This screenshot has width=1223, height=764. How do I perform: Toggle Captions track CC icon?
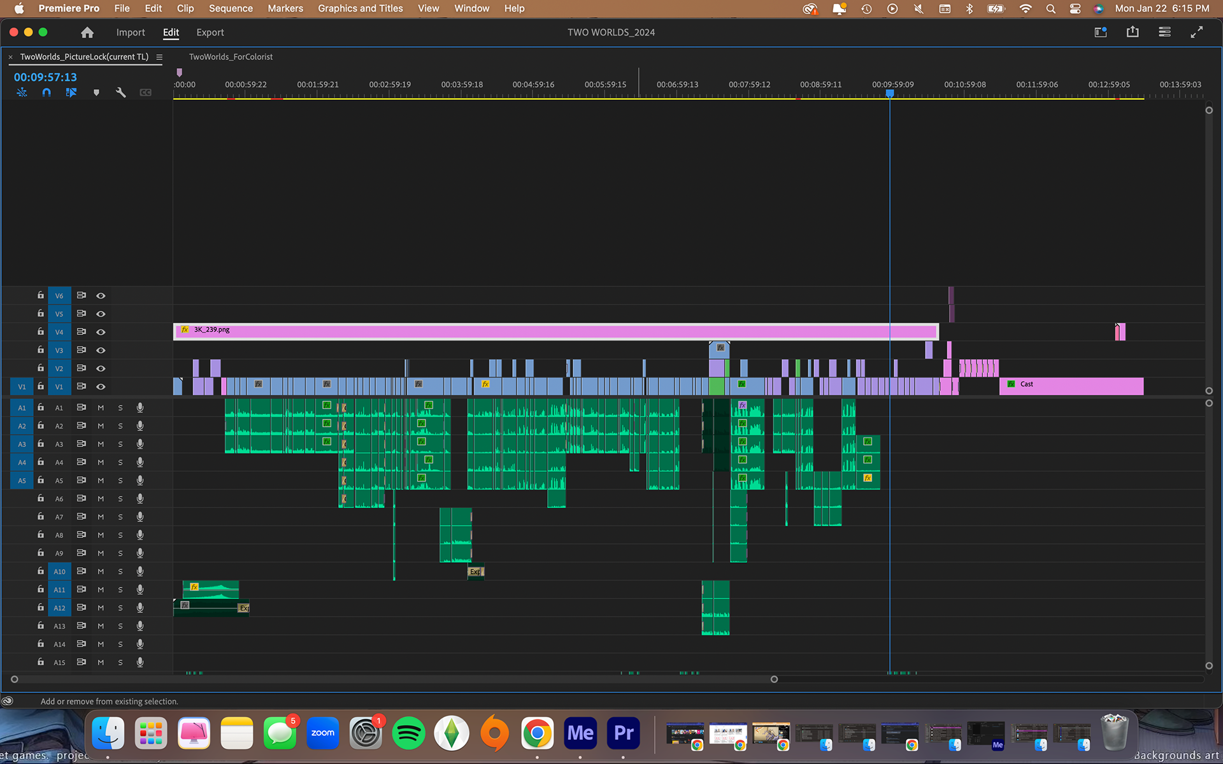(x=146, y=92)
